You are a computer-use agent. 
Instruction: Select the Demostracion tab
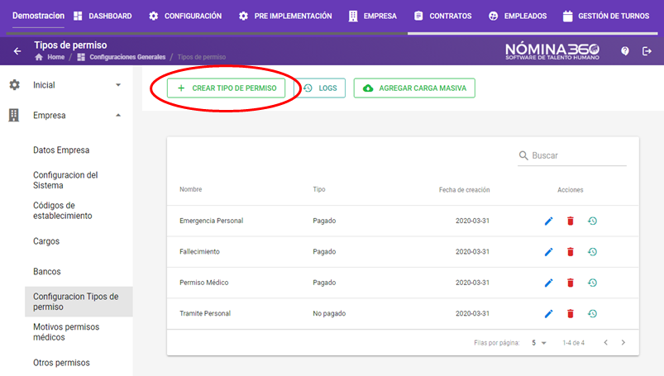click(38, 16)
